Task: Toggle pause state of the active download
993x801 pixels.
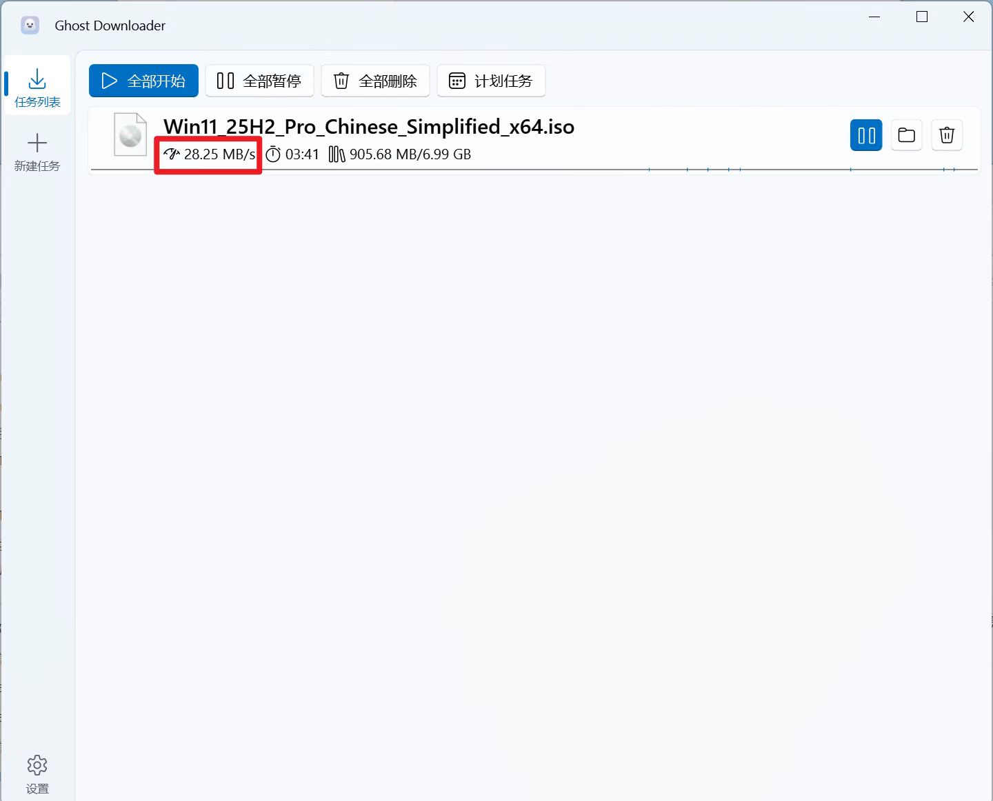Action: pos(866,135)
